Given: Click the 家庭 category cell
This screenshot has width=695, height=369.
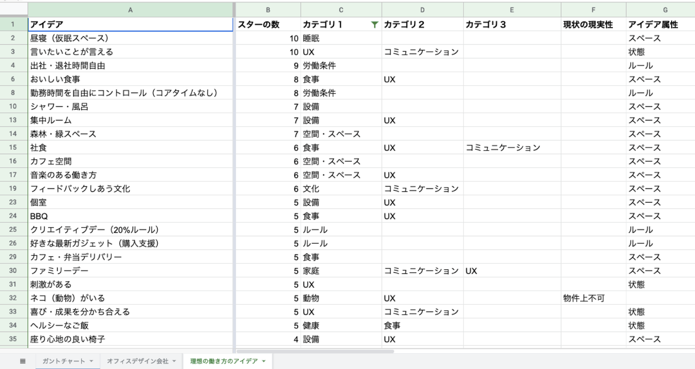Looking at the screenshot, I should 341,271.
